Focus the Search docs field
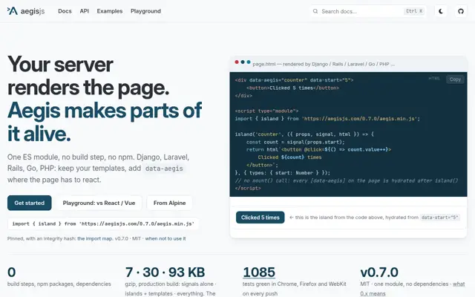 [368, 11]
